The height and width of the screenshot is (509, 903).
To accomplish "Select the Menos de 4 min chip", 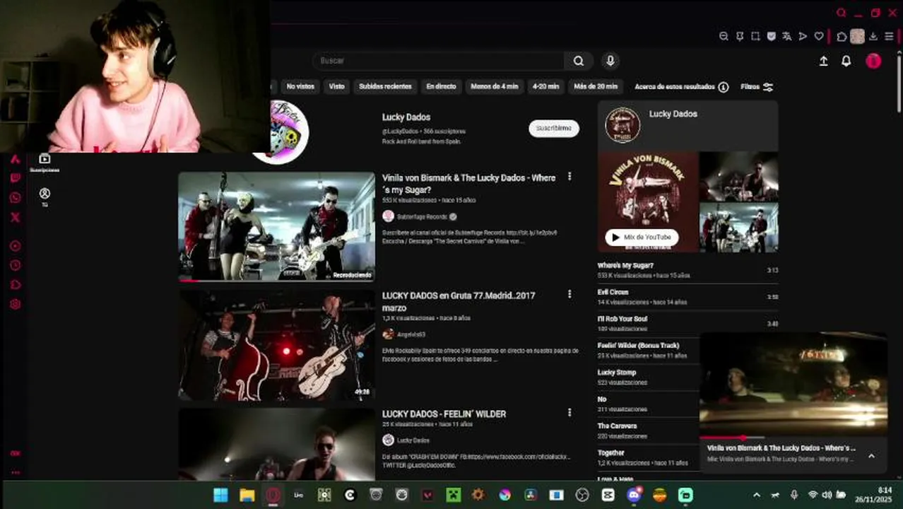I will [494, 86].
